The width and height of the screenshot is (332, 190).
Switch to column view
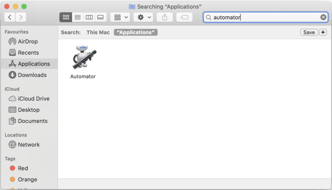[89, 17]
